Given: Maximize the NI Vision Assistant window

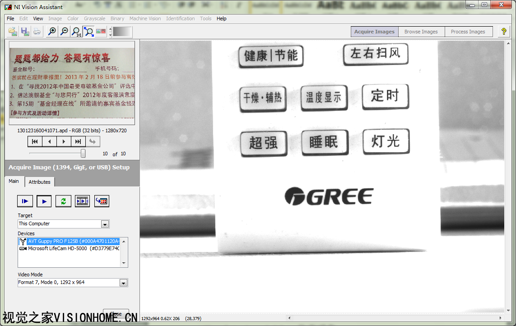Looking at the screenshot, I should [484, 5].
